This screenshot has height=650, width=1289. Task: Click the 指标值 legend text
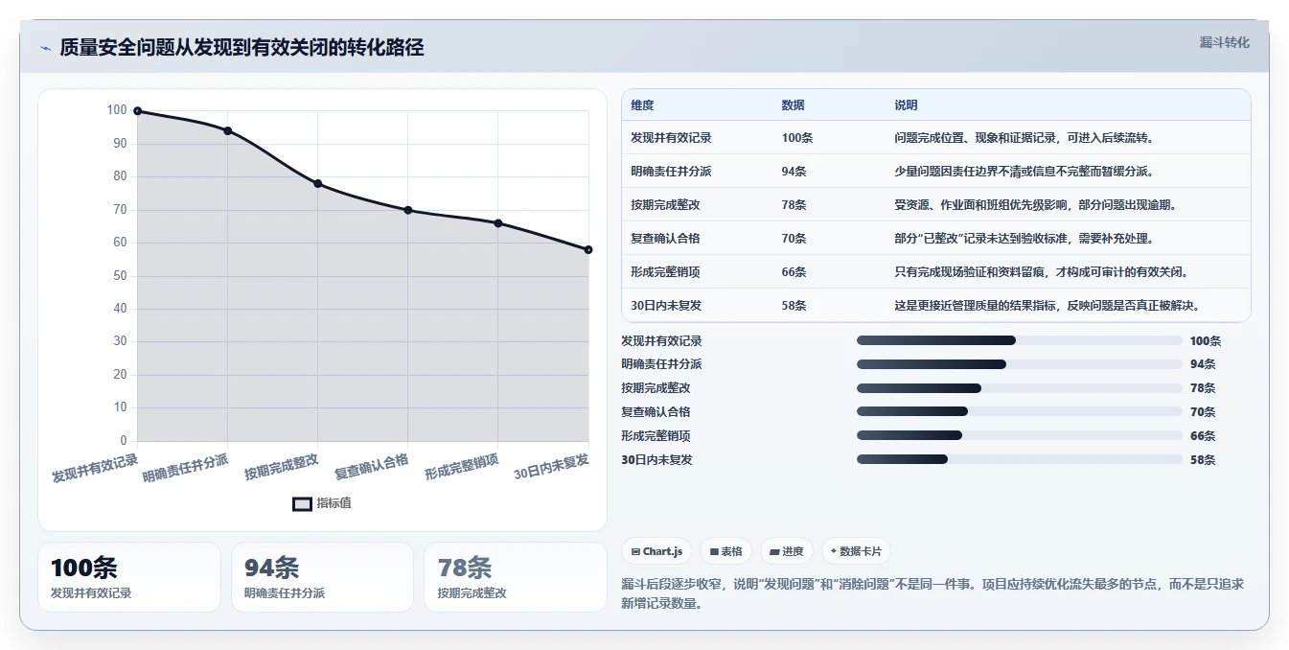334,503
